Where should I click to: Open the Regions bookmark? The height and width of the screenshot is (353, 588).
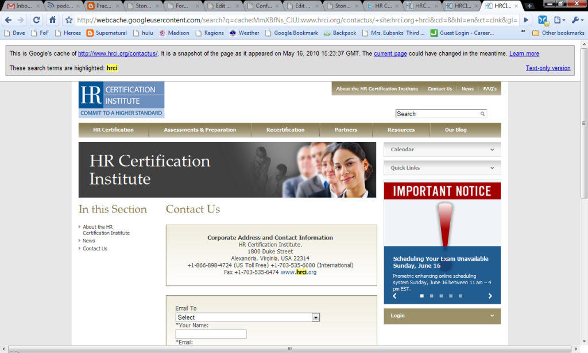(x=210, y=33)
